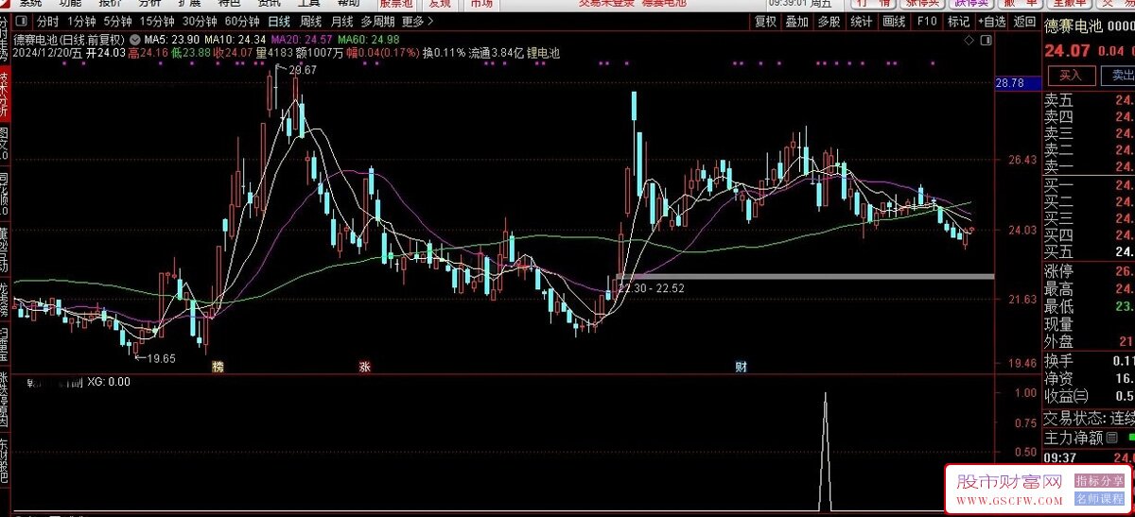The image size is (1135, 517).
Task: Click the 19.65 low price label
Action: (x=162, y=358)
